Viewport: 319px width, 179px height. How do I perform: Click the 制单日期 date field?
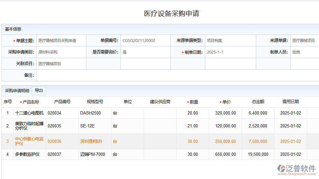click(x=230, y=52)
